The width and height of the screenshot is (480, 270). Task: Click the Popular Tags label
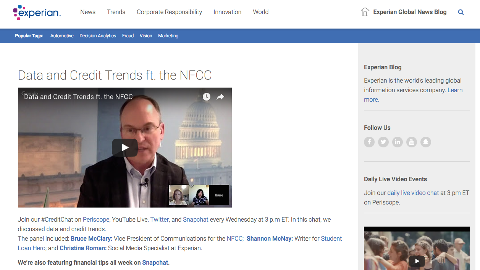coord(29,36)
